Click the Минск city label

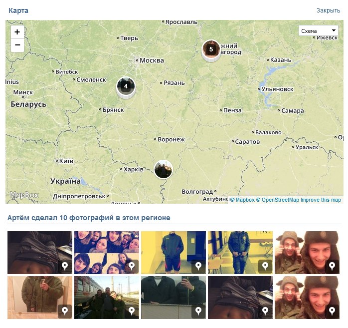coord(23,92)
